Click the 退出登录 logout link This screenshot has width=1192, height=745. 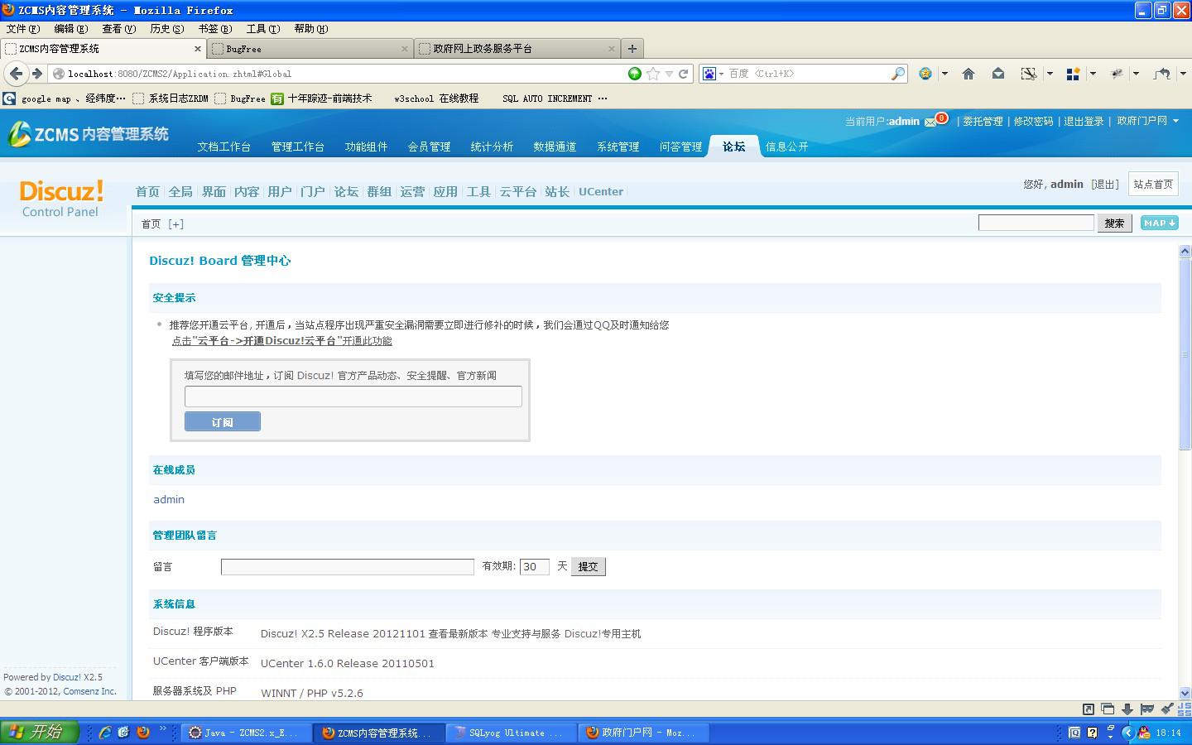(1084, 121)
